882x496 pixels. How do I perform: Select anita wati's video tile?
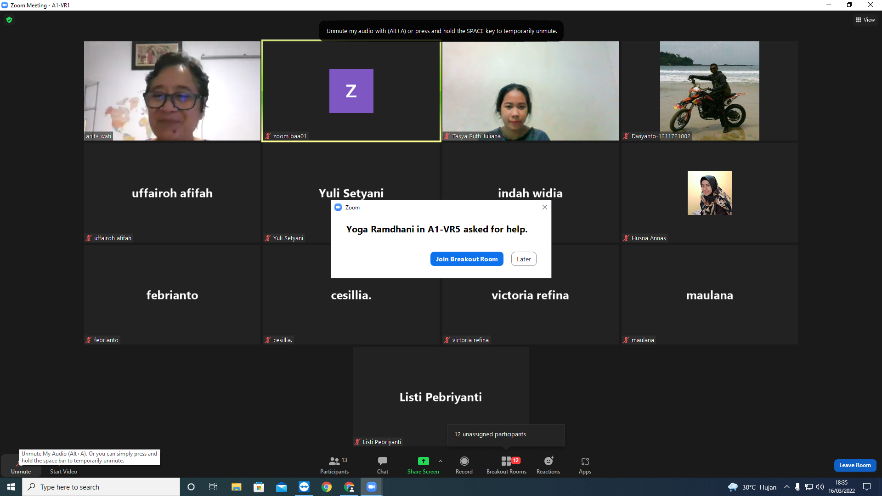click(x=172, y=91)
